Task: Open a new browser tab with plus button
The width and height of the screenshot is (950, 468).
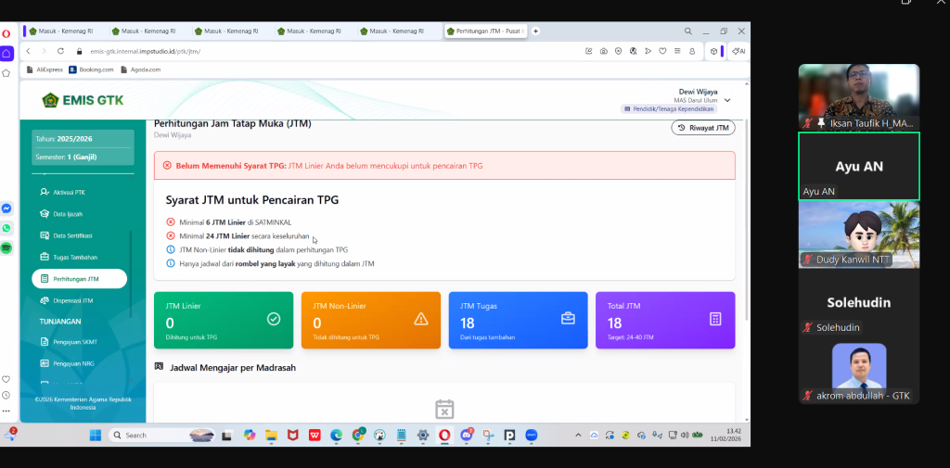Action: click(535, 31)
